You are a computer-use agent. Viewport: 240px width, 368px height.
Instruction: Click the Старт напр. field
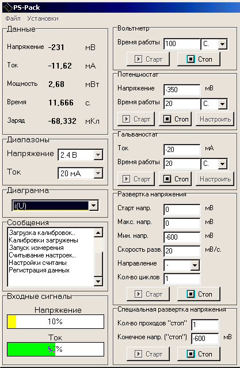click(182, 210)
